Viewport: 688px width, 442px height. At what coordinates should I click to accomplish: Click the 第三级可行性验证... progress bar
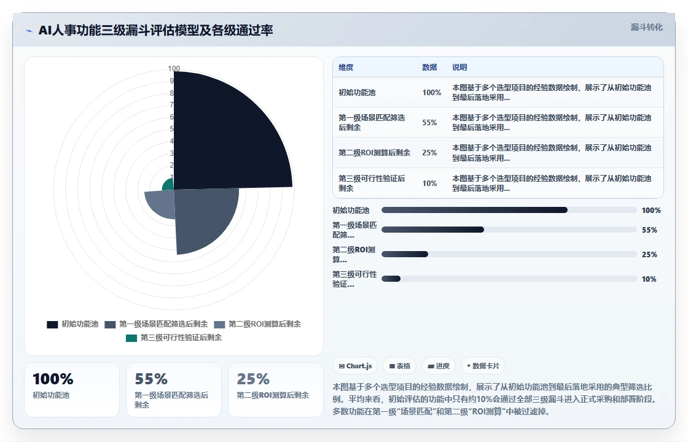(509, 279)
